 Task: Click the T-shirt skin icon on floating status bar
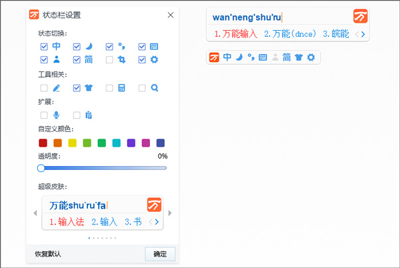pyautogui.click(x=299, y=57)
